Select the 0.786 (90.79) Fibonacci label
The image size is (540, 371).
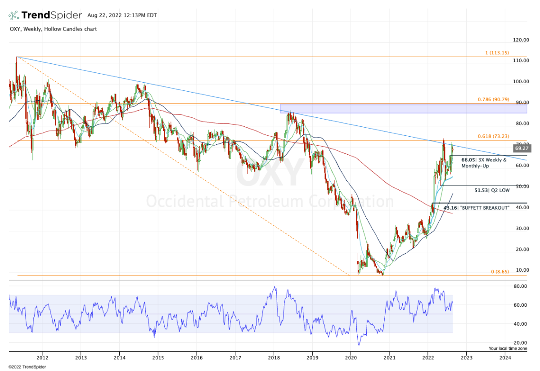coord(494,99)
